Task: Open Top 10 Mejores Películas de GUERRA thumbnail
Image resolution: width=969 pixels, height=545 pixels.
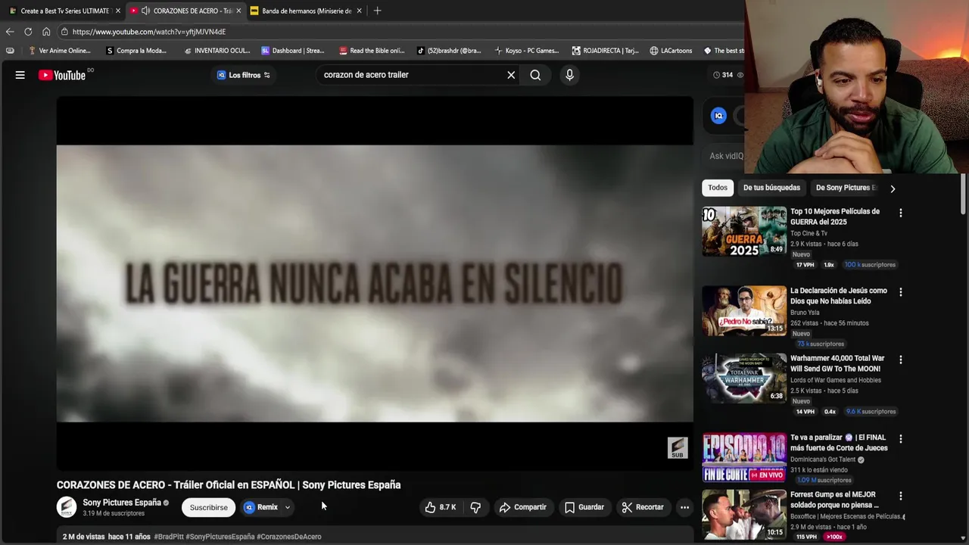Action: click(x=744, y=232)
